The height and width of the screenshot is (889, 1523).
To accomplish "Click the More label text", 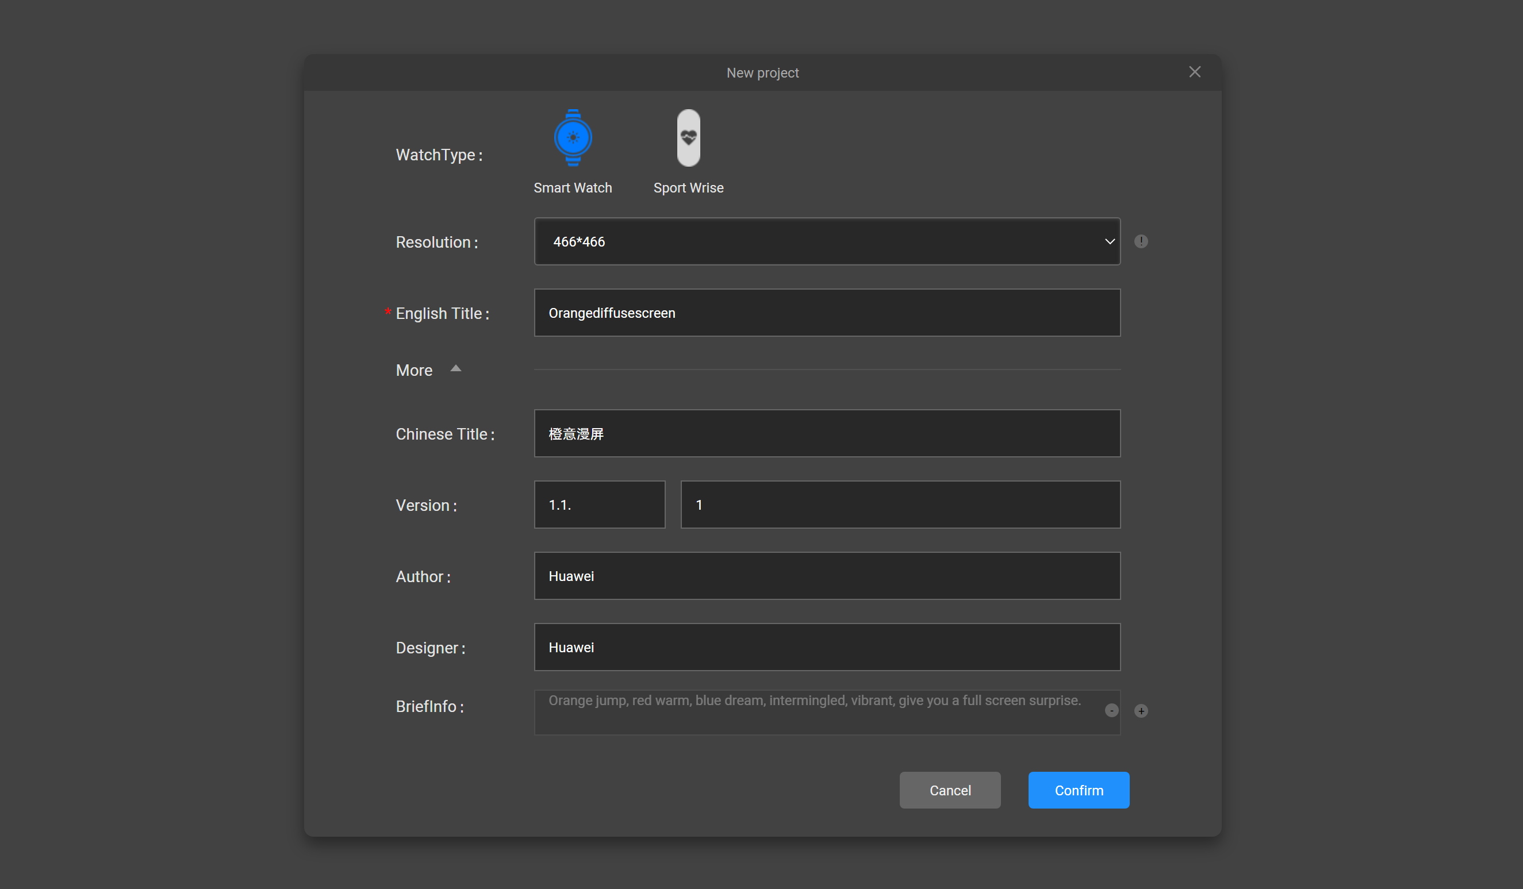I will pos(414,370).
